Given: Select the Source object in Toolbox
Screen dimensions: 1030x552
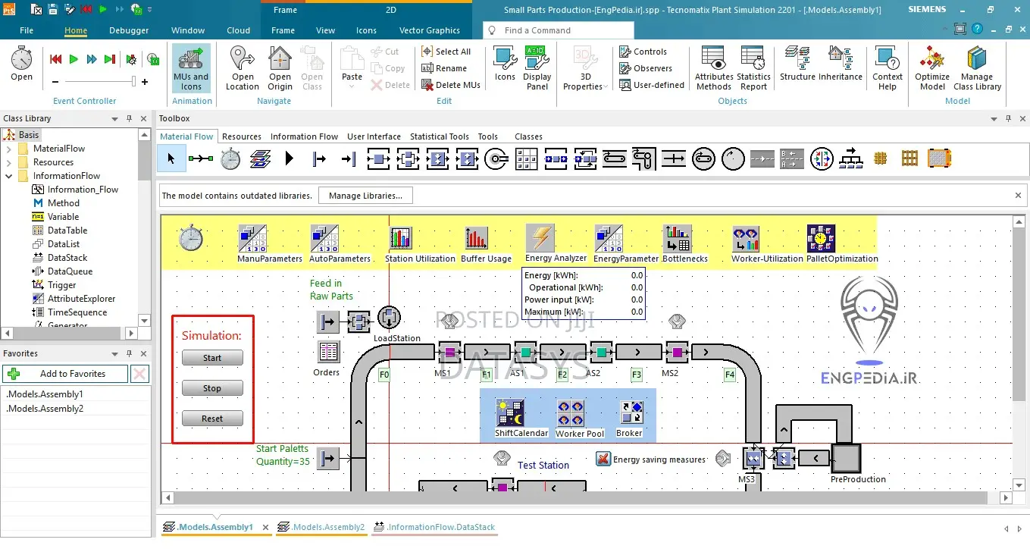Looking at the screenshot, I should tap(319, 158).
